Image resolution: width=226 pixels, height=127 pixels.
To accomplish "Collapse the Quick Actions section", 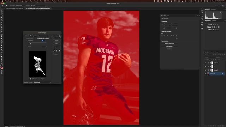I will point(161,41).
